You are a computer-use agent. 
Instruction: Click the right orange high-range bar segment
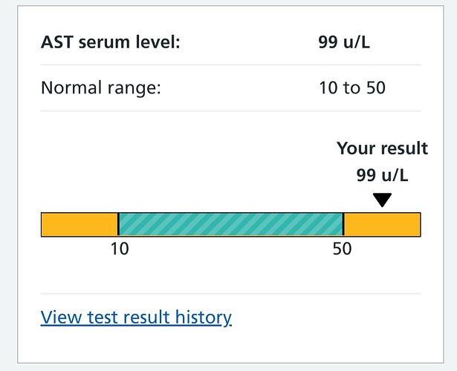click(x=382, y=225)
